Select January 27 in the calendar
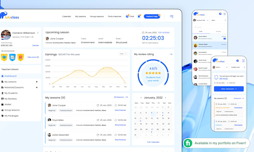This screenshot has height=152, width=254. click(x=152, y=129)
